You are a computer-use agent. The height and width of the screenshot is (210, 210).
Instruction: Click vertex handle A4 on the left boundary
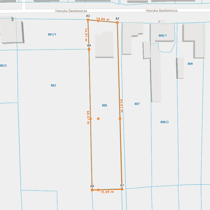click(x=89, y=49)
